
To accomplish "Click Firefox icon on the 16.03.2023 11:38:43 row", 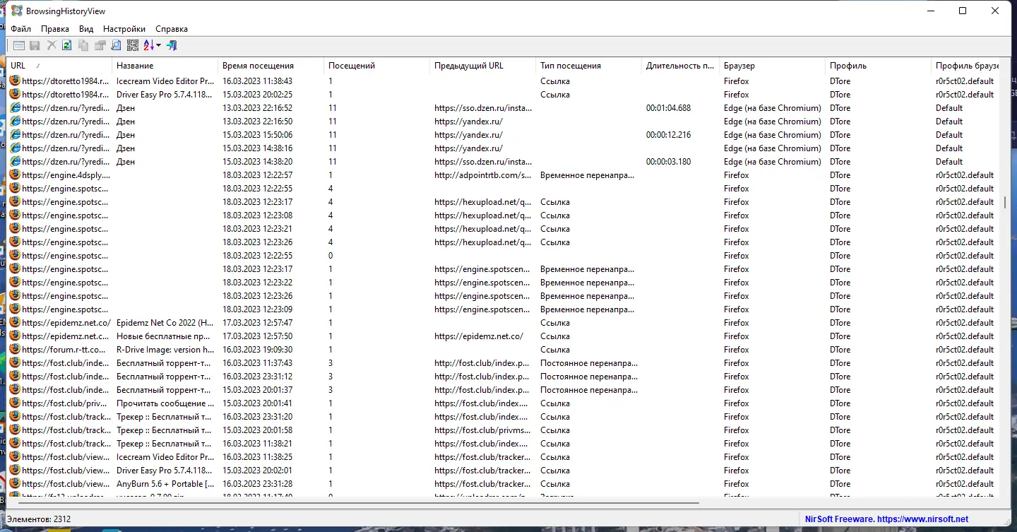I will click(15, 81).
